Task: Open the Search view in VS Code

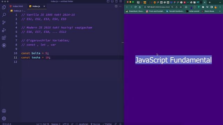Action: coord(4,15)
